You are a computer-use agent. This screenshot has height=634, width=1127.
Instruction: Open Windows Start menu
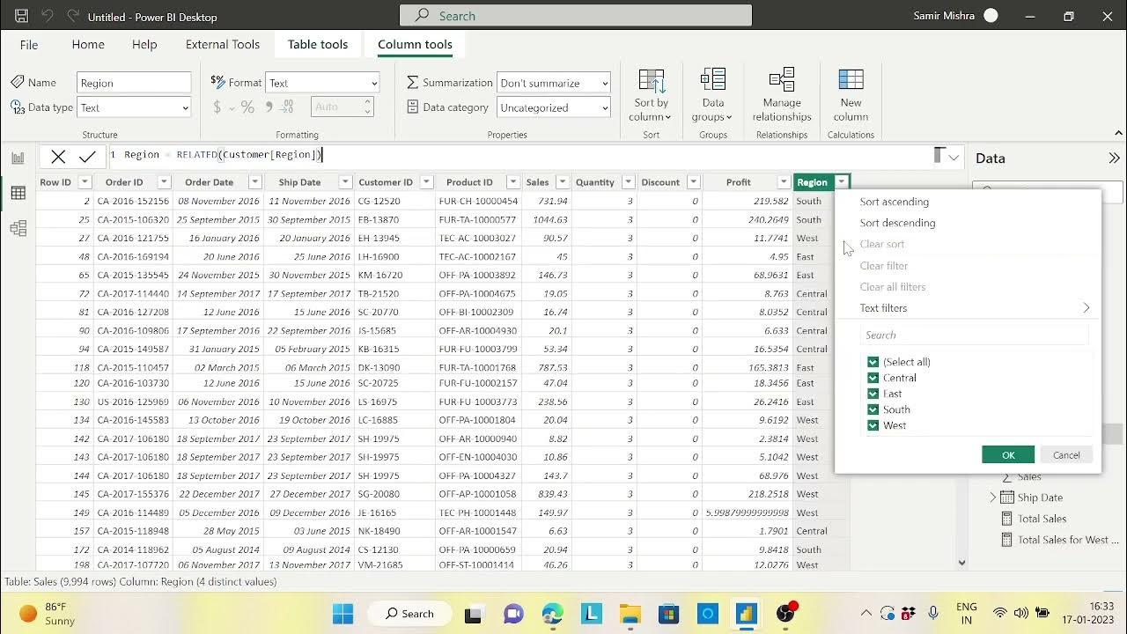coord(343,614)
